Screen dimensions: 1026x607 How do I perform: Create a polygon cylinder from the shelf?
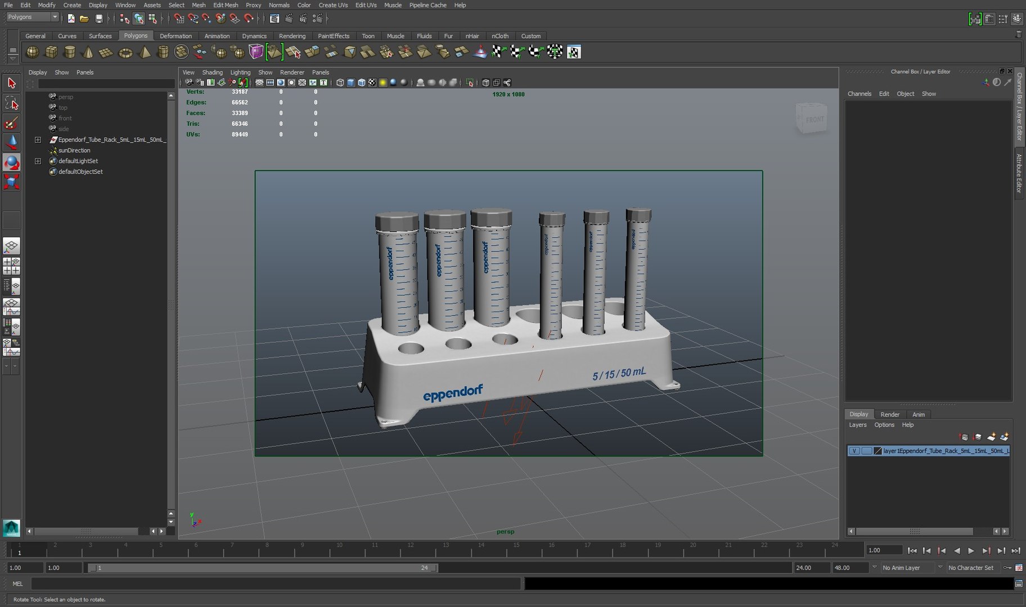coord(70,52)
